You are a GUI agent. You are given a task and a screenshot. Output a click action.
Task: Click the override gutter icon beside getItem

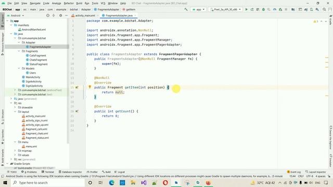coord(77,87)
